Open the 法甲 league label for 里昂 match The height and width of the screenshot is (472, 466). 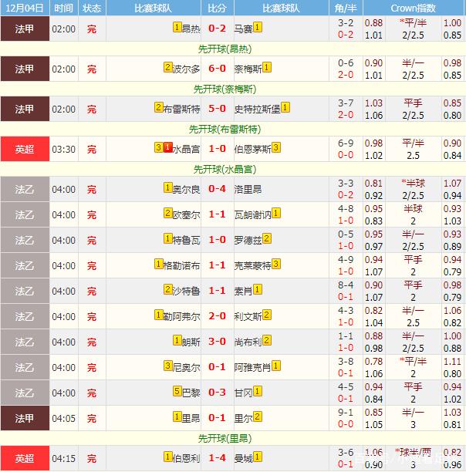pyautogui.click(x=25, y=418)
